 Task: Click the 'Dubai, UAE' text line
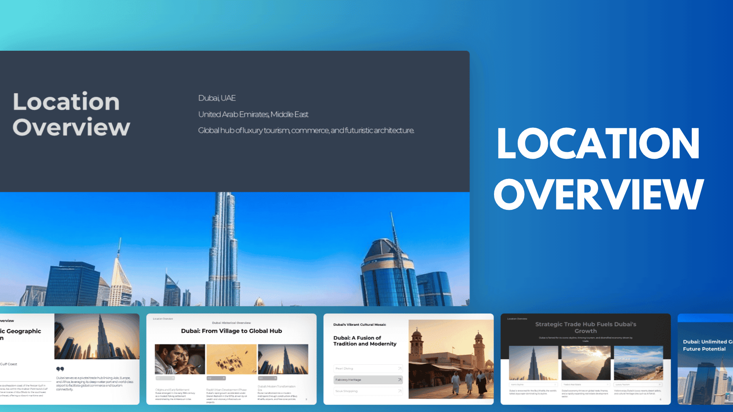pyautogui.click(x=217, y=98)
